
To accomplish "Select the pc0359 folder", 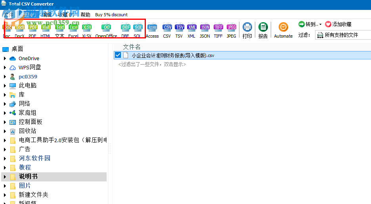I will point(28,76).
